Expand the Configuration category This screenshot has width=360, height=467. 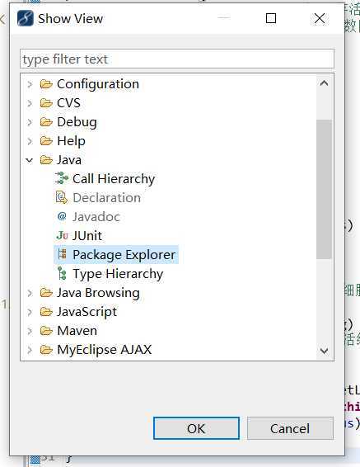pyautogui.click(x=30, y=84)
